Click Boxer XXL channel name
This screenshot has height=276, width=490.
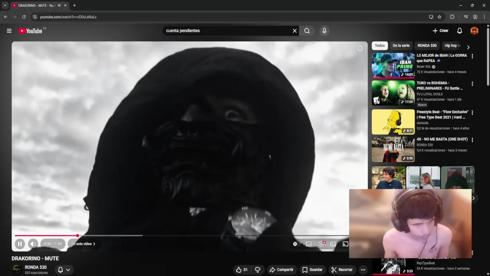coord(423,67)
